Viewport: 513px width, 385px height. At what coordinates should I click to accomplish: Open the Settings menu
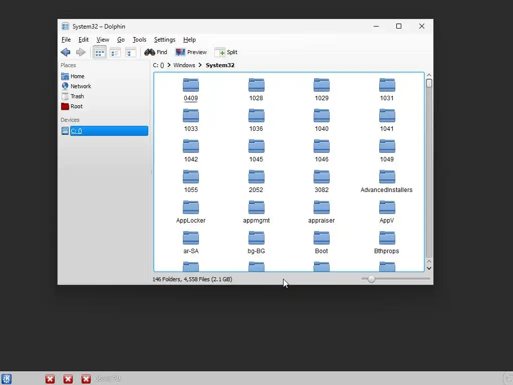(x=164, y=40)
